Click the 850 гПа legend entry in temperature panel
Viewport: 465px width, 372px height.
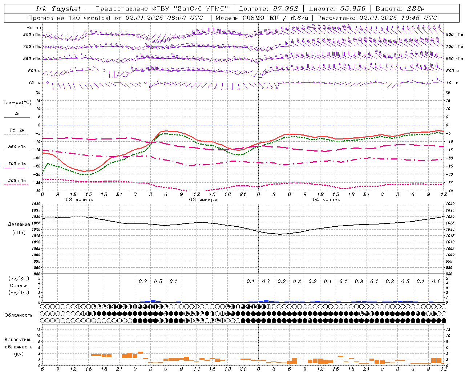[17, 147]
